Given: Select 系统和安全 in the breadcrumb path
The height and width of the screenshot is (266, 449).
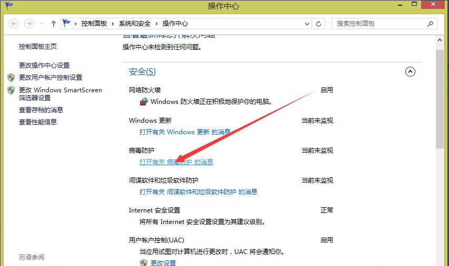Looking at the screenshot, I should 135,24.
